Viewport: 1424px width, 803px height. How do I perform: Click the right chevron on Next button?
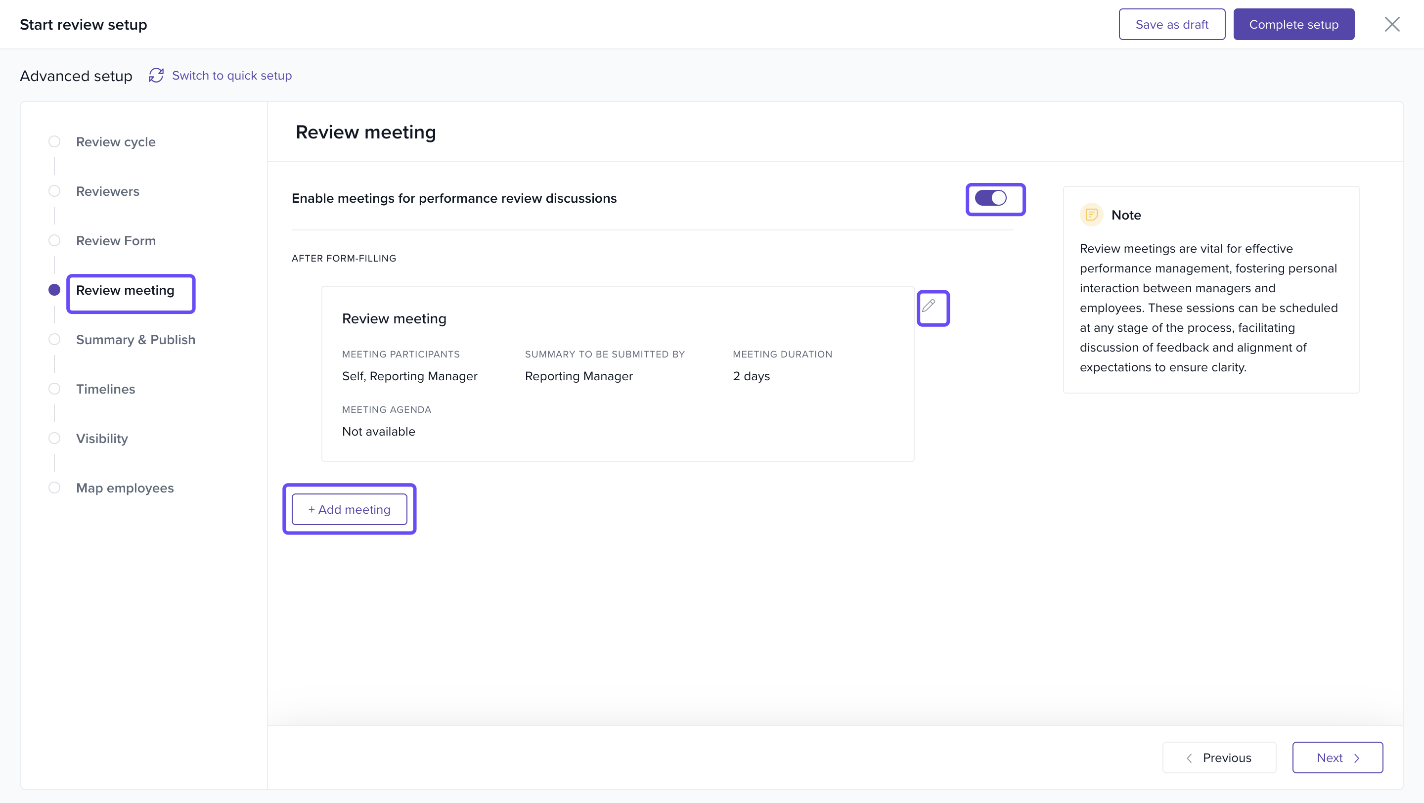coord(1357,758)
